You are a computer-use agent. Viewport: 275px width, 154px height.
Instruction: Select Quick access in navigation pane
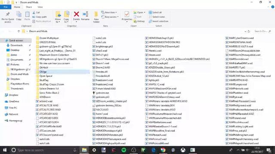(x=16, y=40)
